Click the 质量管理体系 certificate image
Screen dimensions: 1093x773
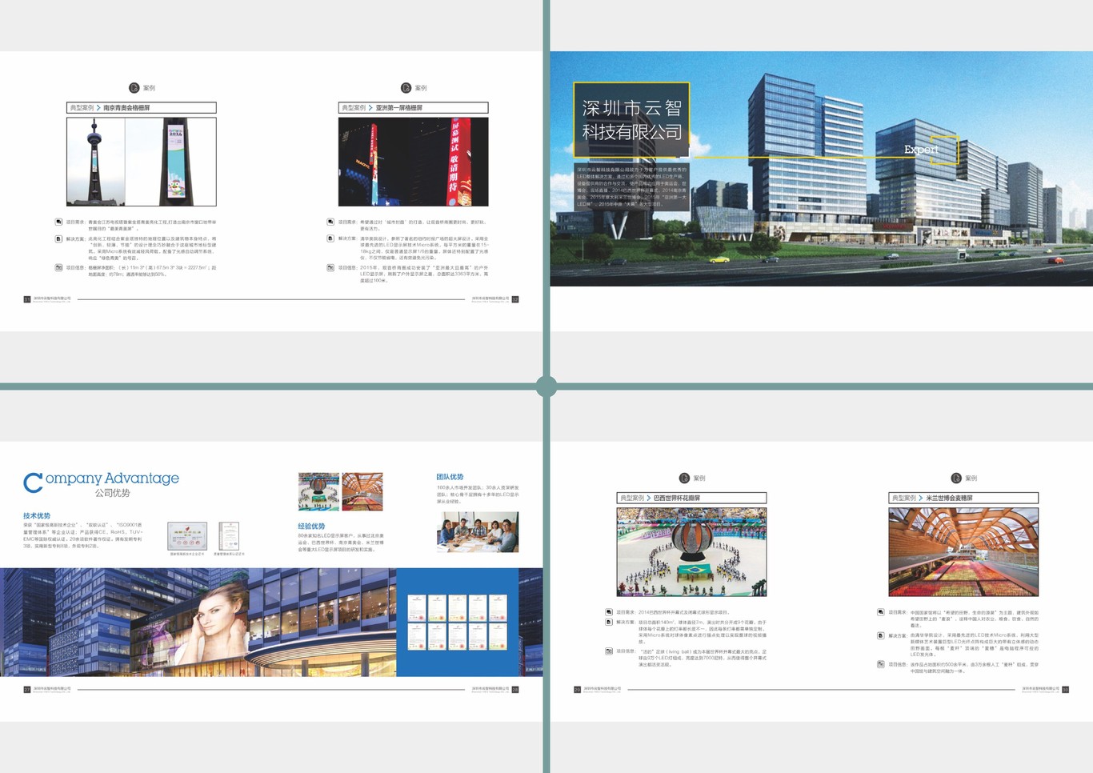pyautogui.click(x=229, y=536)
